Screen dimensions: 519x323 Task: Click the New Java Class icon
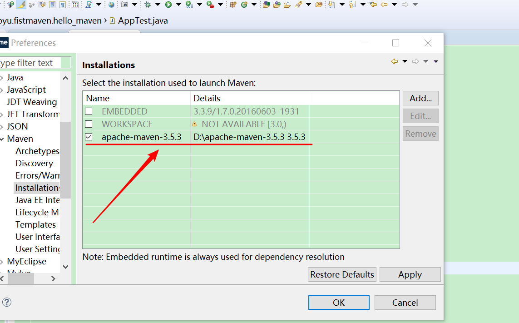pos(244,5)
